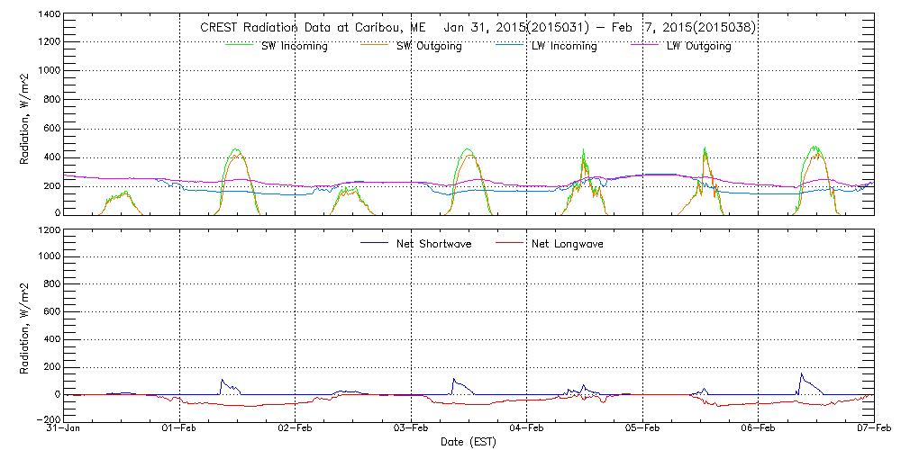Pick the 06-Feb date tick label
The image size is (901, 450).
click(x=758, y=428)
